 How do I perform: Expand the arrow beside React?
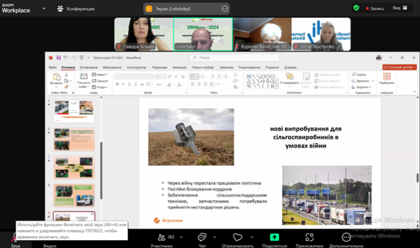coord(252,237)
